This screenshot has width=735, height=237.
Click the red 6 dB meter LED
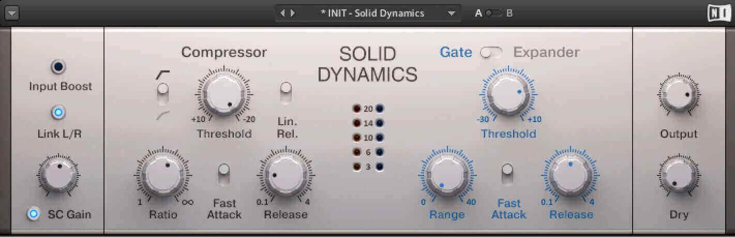pyautogui.click(x=356, y=152)
